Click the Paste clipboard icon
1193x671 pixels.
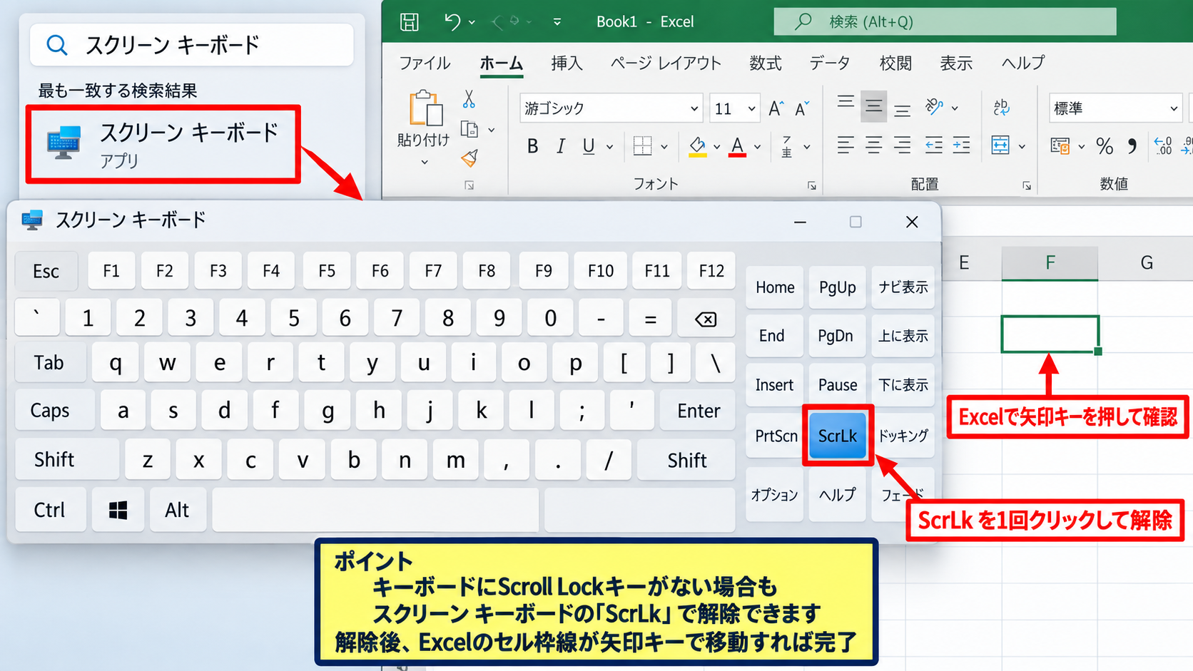coord(425,108)
